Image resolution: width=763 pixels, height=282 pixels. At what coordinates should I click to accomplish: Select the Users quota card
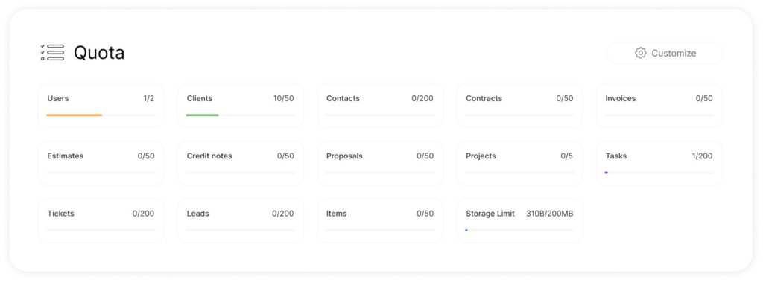[x=101, y=106]
